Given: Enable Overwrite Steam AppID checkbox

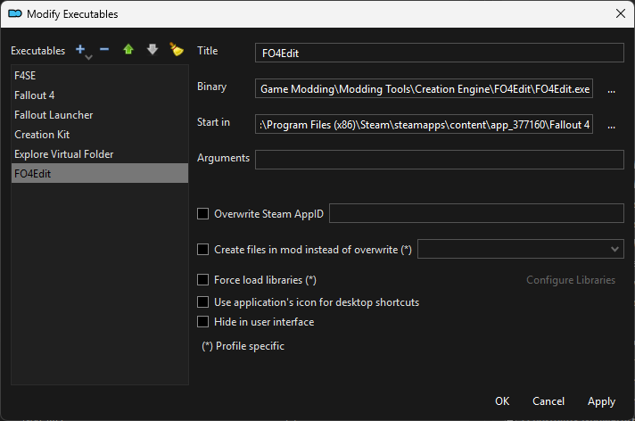Looking at the screenshot, I should tap(203, 214).
